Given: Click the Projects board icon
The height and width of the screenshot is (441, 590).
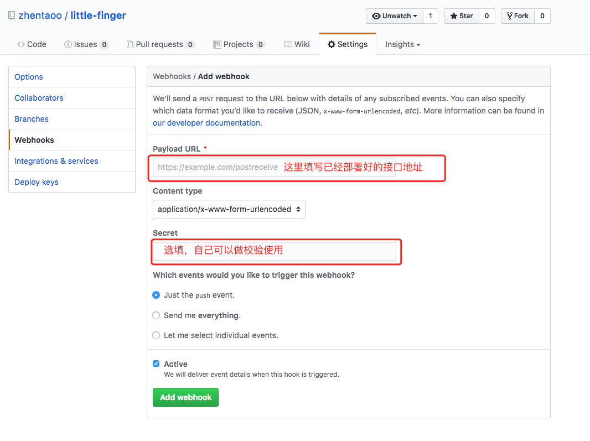Looking at the screenshot, I should click(217, 44).
